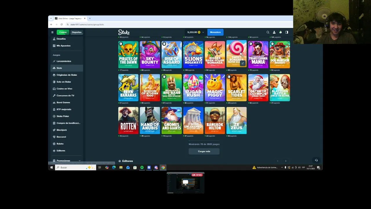Open the Rotten game
Image resolution: width=371 pixels, height=209 pixels.
pos(128,120)
